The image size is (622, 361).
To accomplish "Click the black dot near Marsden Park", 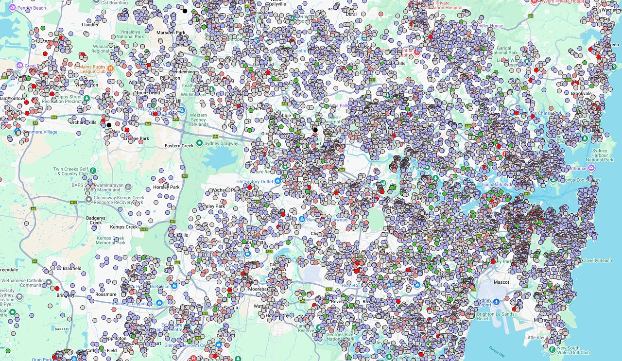I will [185, 11].
